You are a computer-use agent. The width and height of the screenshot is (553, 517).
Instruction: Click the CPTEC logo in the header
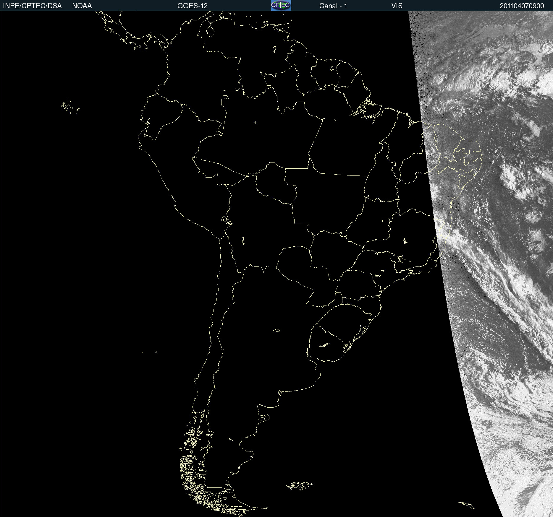[281, 5]
